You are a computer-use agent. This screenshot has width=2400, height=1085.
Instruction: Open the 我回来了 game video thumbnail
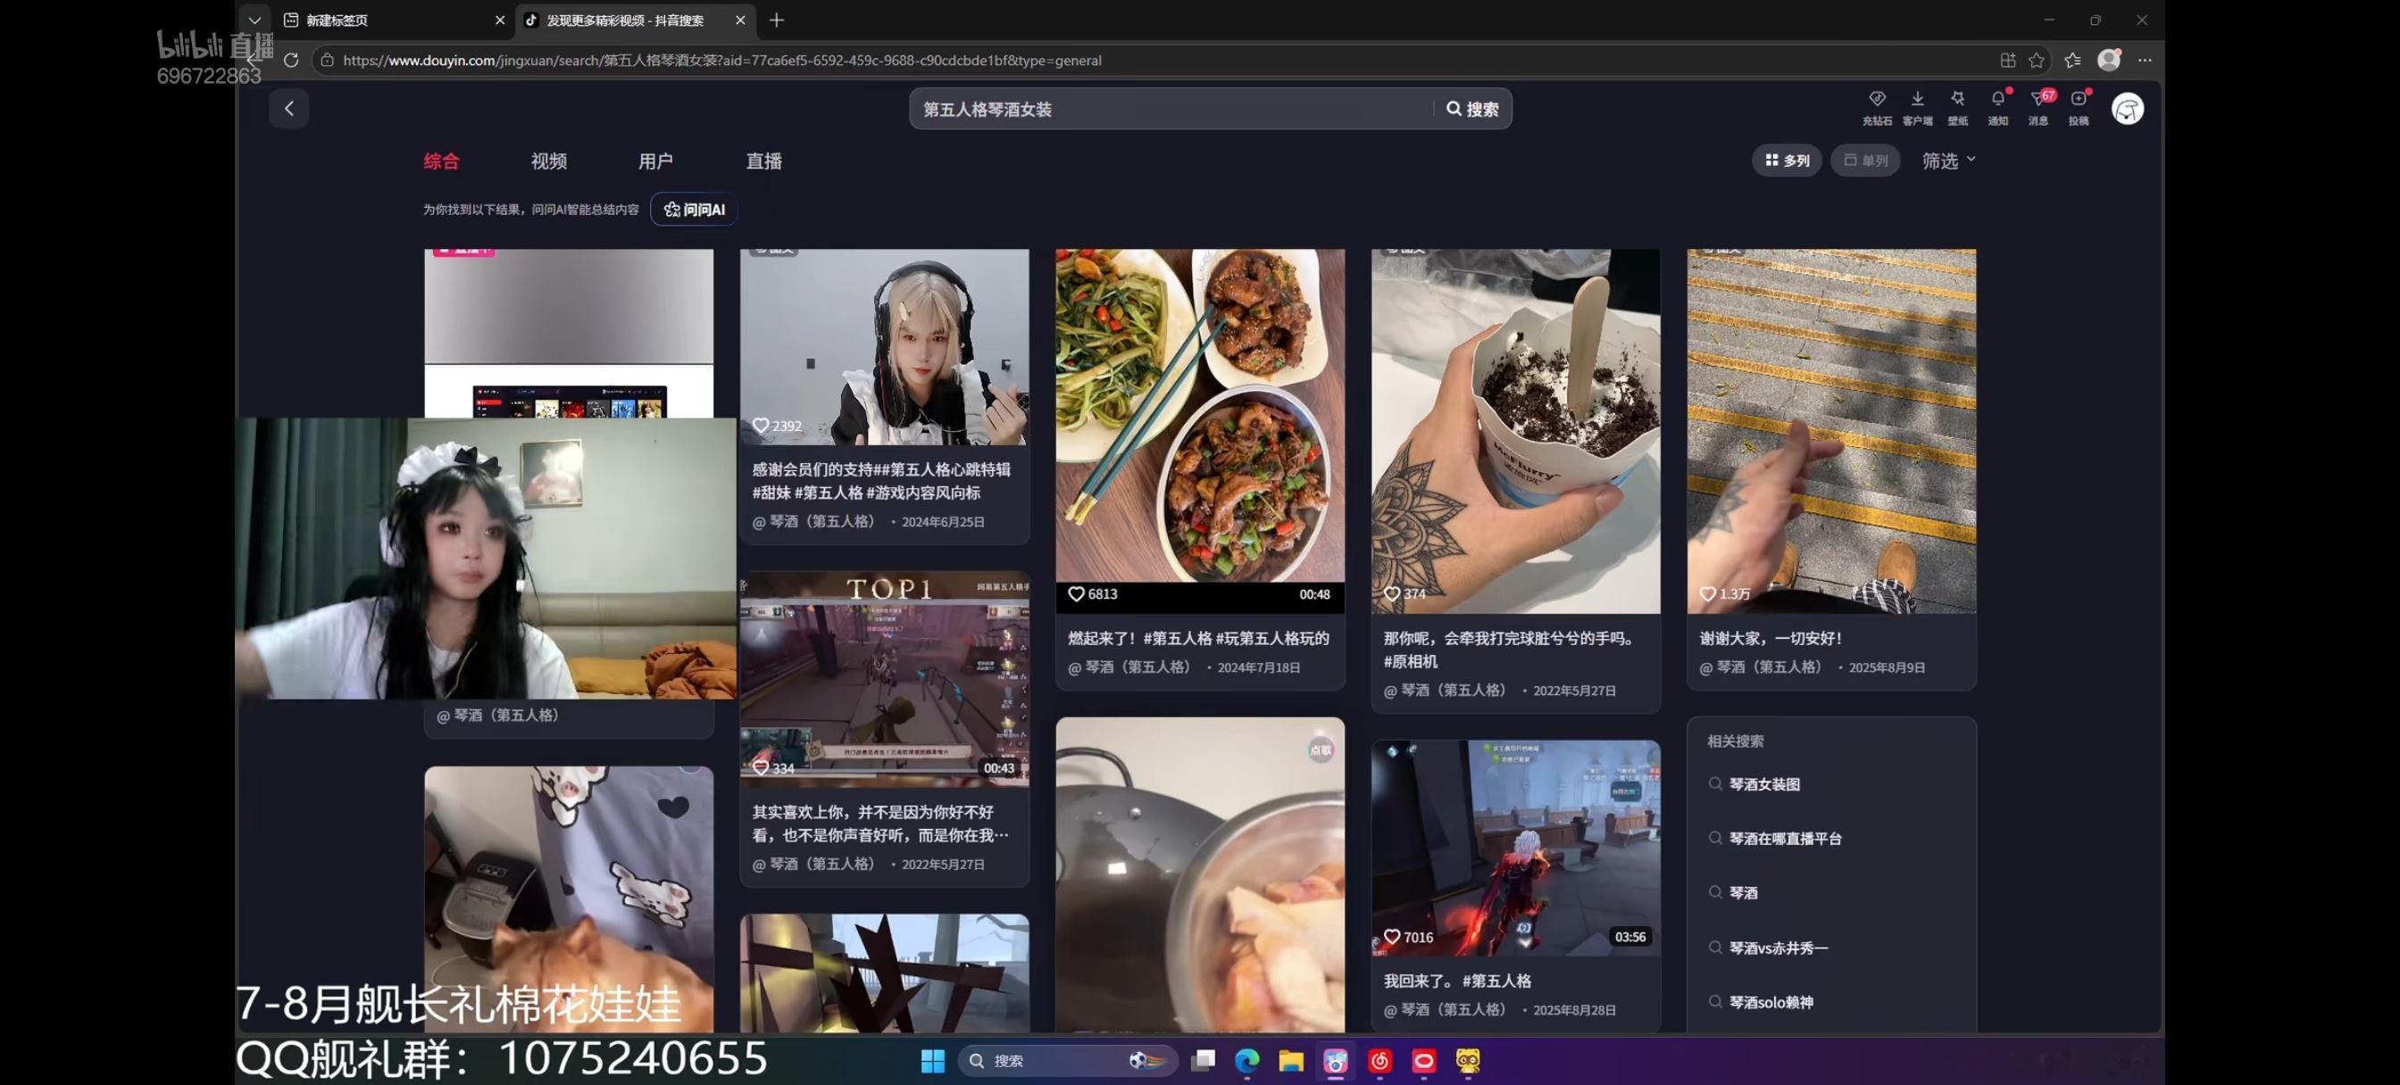1515,849
